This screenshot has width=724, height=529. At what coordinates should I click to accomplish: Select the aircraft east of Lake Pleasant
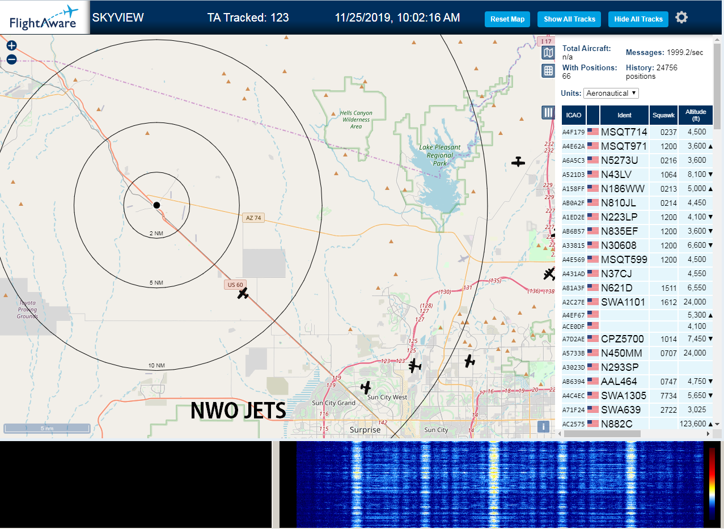518,162
